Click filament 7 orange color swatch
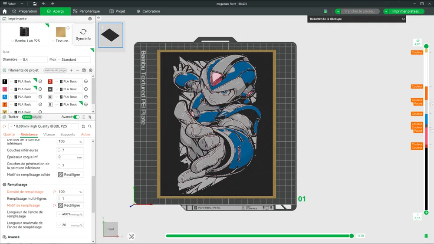 pos(5,104)
